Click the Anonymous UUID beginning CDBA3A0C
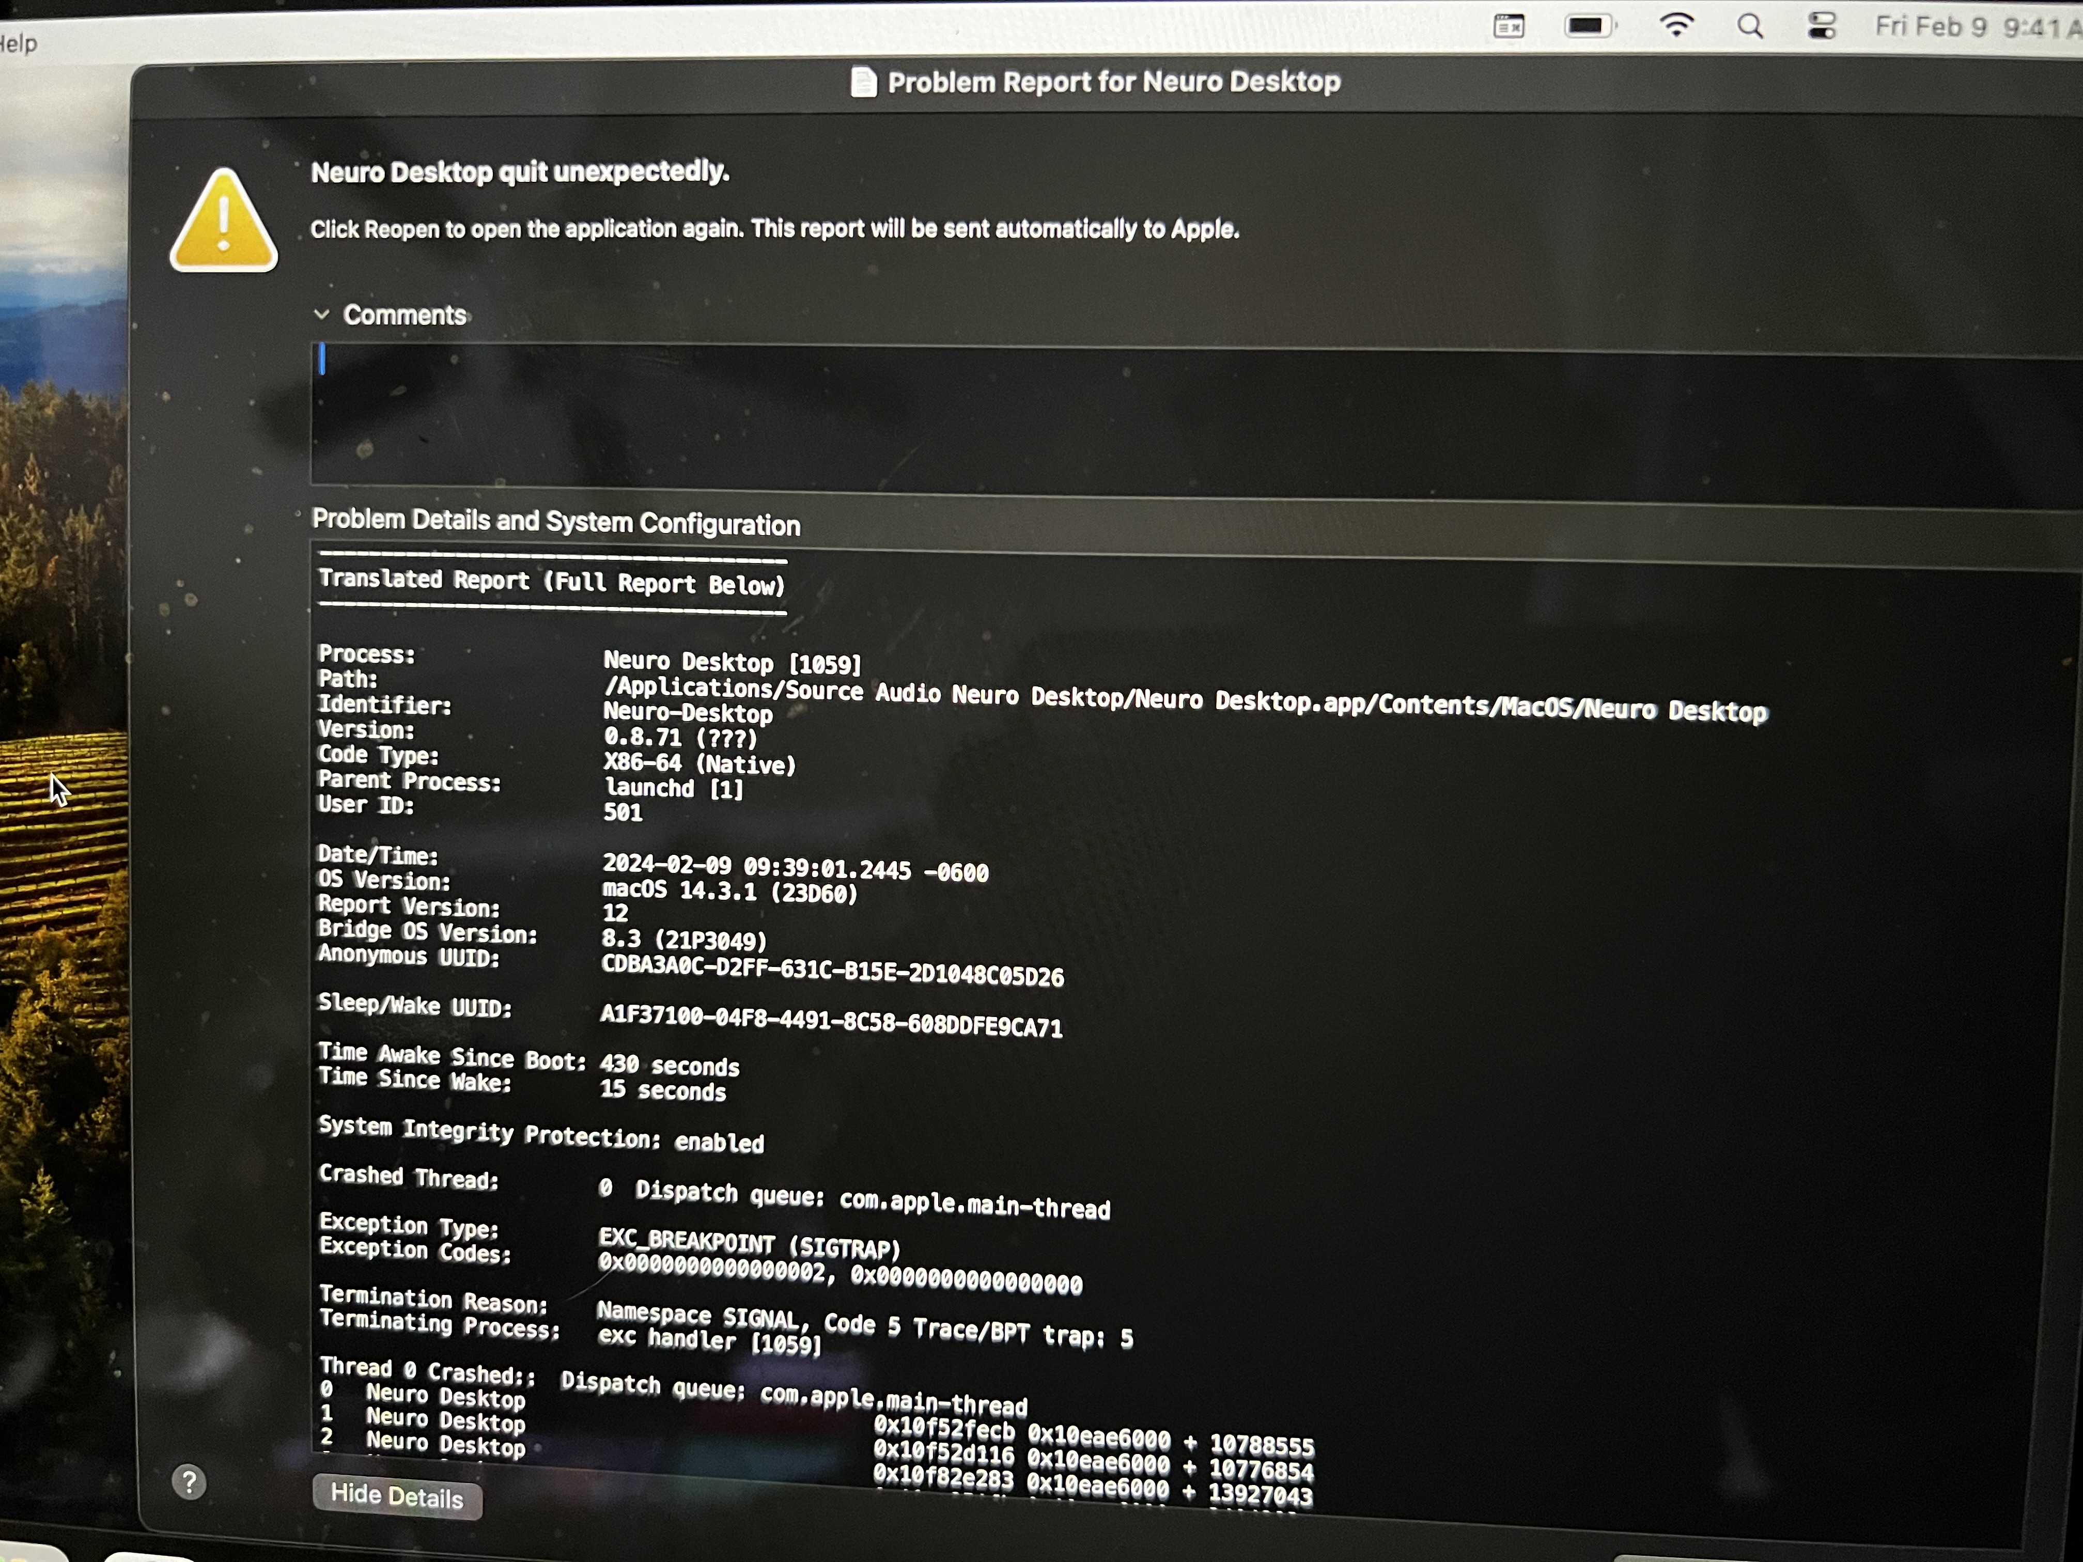 (x=832, y=970)
